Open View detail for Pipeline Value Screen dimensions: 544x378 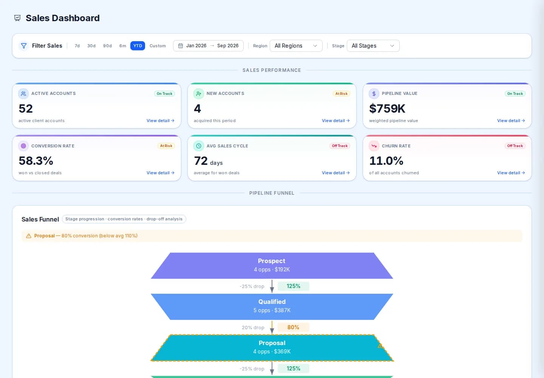(x=511, y=121)
